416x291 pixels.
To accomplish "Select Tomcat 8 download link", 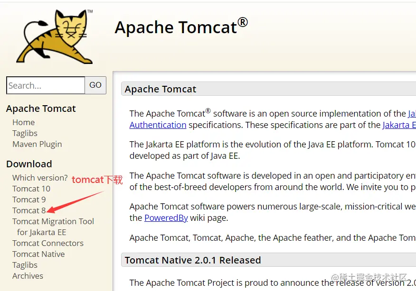I will (x=29, y=210).
